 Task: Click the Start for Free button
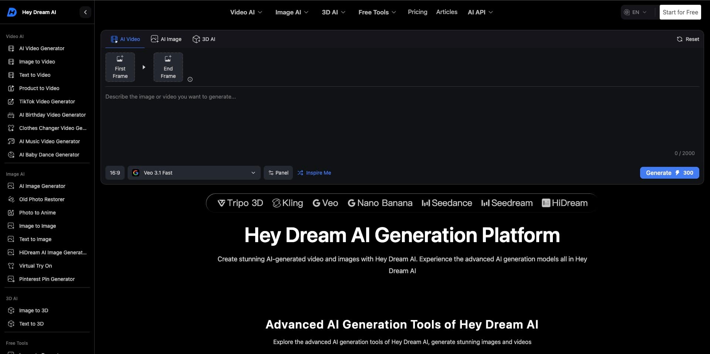(x=680, y=12)
